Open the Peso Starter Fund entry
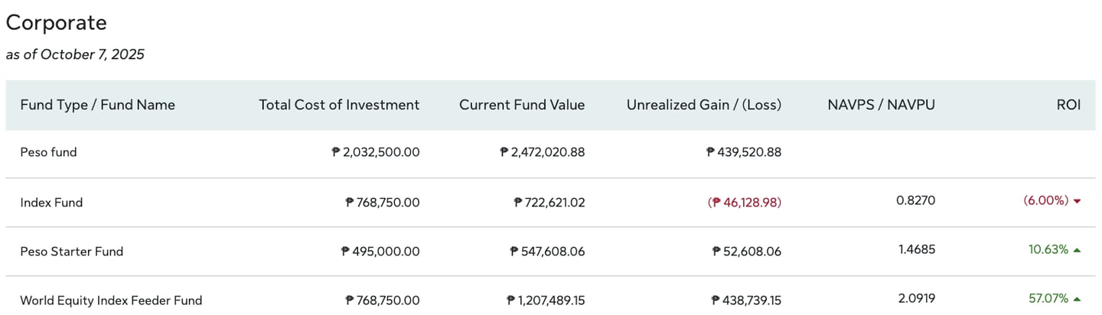The height and width of the screenshot is (315, 1102). (x=71, y=252)
